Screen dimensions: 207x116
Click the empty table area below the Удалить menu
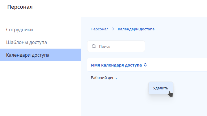(x=145, y=106)
